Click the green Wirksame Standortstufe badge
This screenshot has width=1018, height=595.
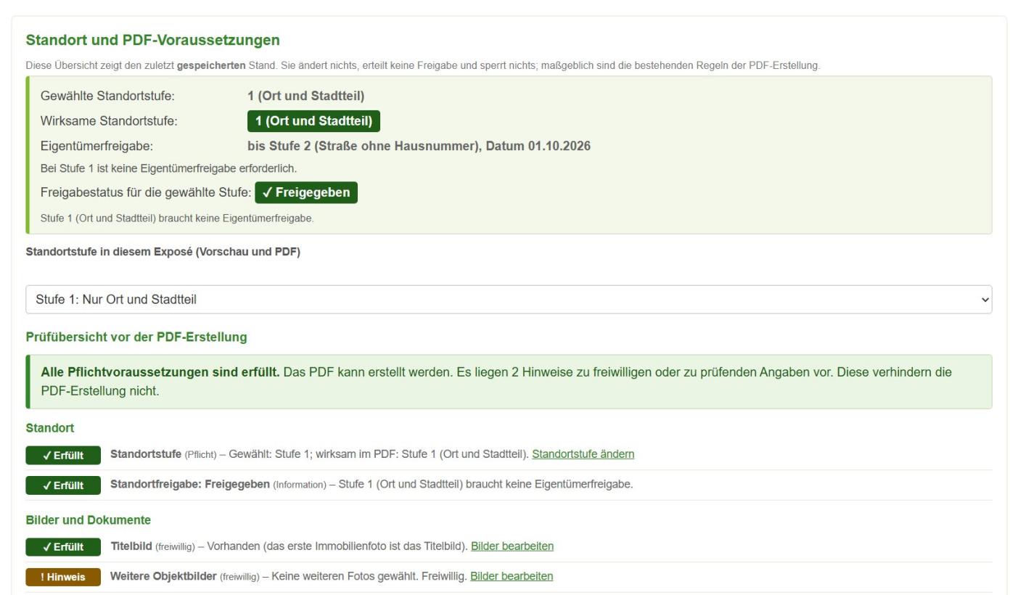(313, 120)
